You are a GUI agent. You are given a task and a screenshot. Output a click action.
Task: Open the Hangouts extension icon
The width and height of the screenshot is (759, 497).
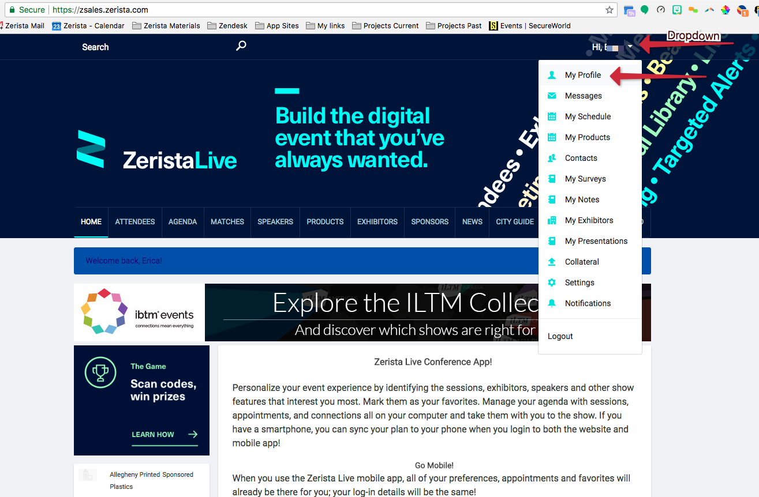(645, 10)
